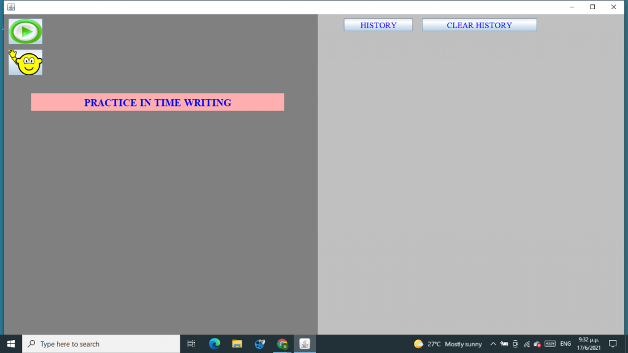Open the clock and calendar flyout
This screenshot has height=353, width=628.
click(x=588, y=344)
